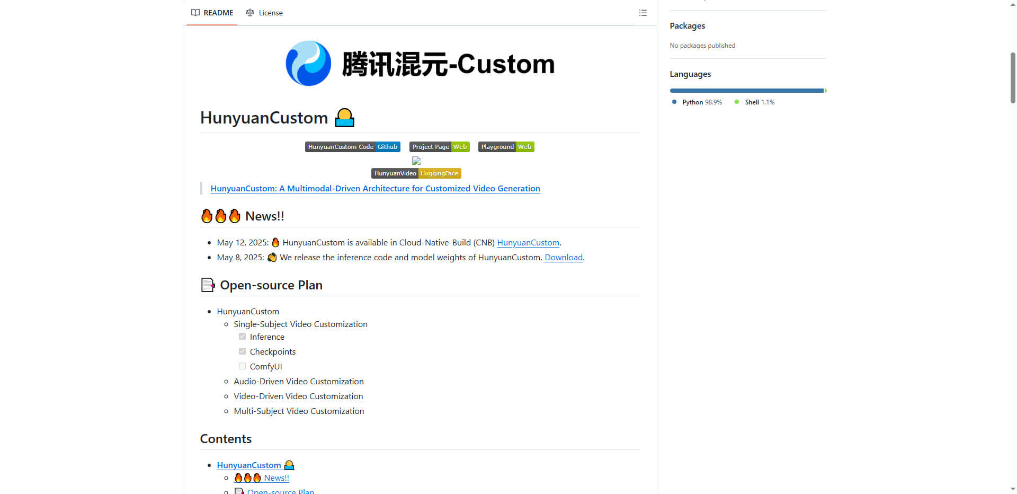
Task: Click the broken image icon below badges
Action: point(416,160)
